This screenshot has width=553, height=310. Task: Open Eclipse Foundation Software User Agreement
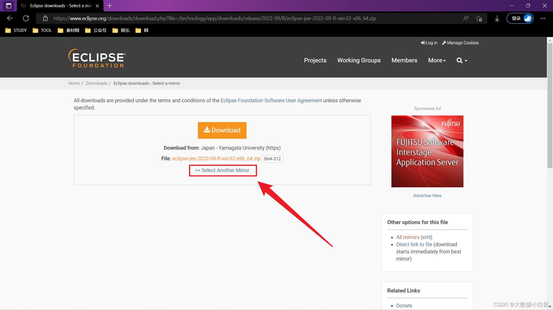click(x=271, y=101)
